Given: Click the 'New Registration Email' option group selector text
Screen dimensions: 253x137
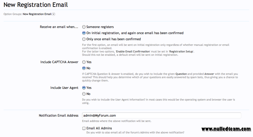Looking at the screenshot, I should (x=37, y=14).
